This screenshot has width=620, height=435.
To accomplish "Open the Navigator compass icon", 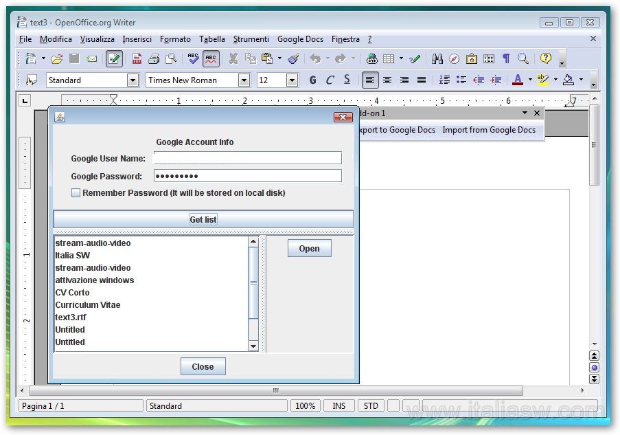I will pyautogui.click(x=455, y=59).
